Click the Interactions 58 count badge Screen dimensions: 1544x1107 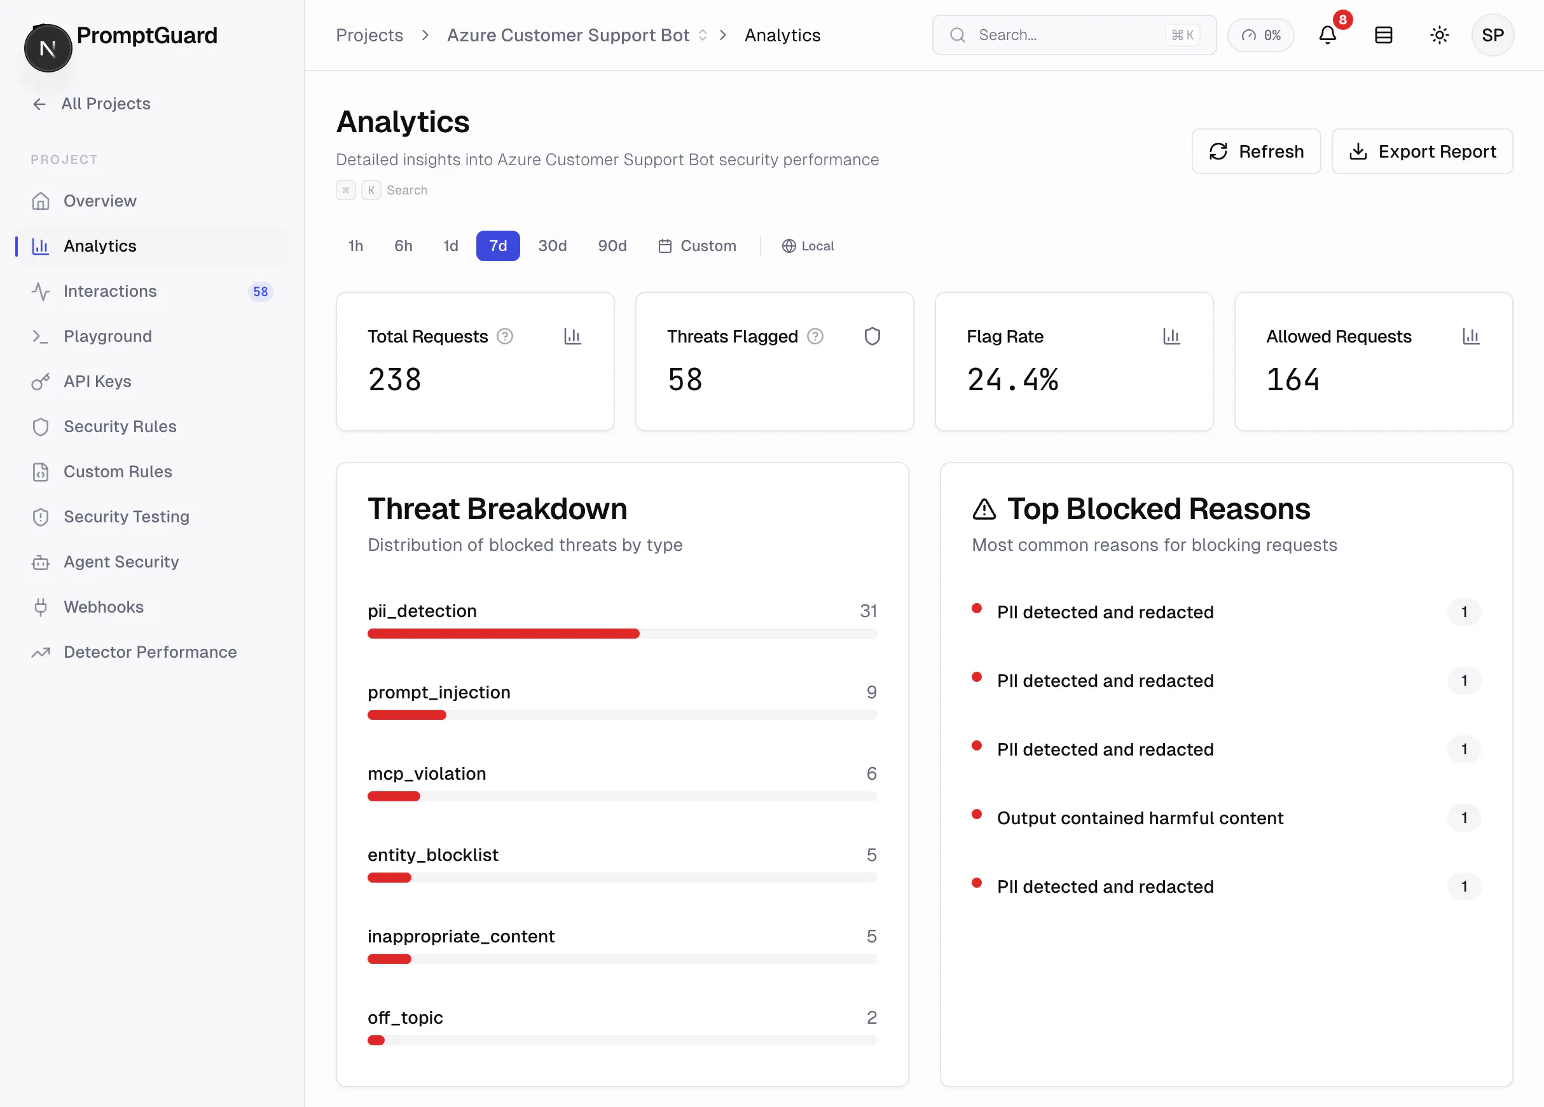tap(260, 292)
